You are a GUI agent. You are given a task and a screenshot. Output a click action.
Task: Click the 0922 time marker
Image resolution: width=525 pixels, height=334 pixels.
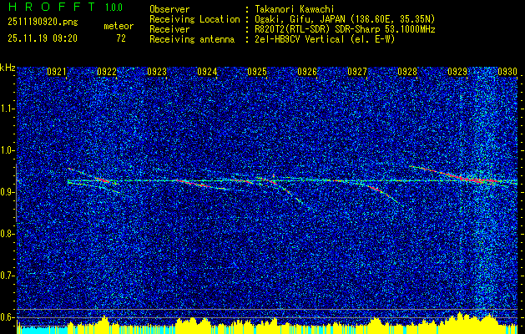coord(107,72)
